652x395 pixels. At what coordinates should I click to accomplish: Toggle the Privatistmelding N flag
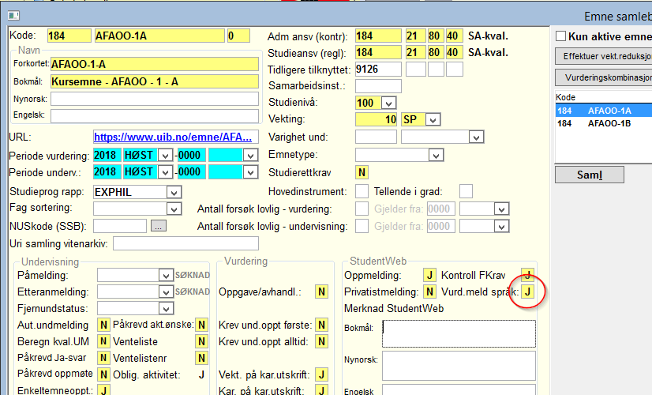coord(429,292)
